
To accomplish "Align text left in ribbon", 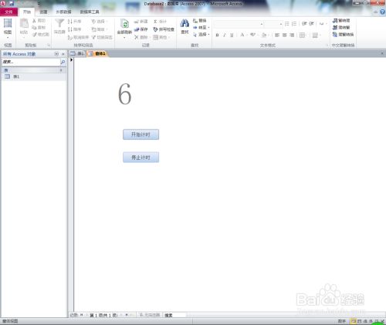I will pos(277,35).
